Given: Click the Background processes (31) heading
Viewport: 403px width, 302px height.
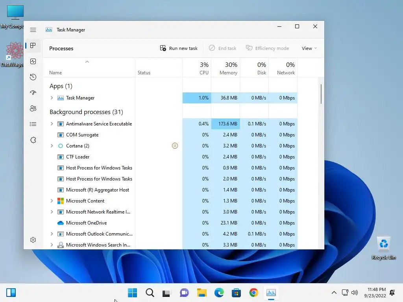Looking at the screenshot, I should coord(86,112).
